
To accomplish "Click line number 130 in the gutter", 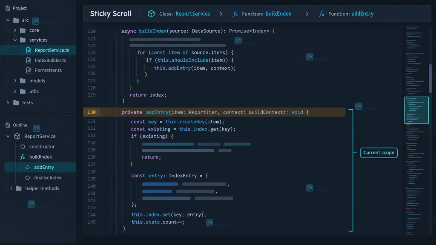I will click(92, 112).
